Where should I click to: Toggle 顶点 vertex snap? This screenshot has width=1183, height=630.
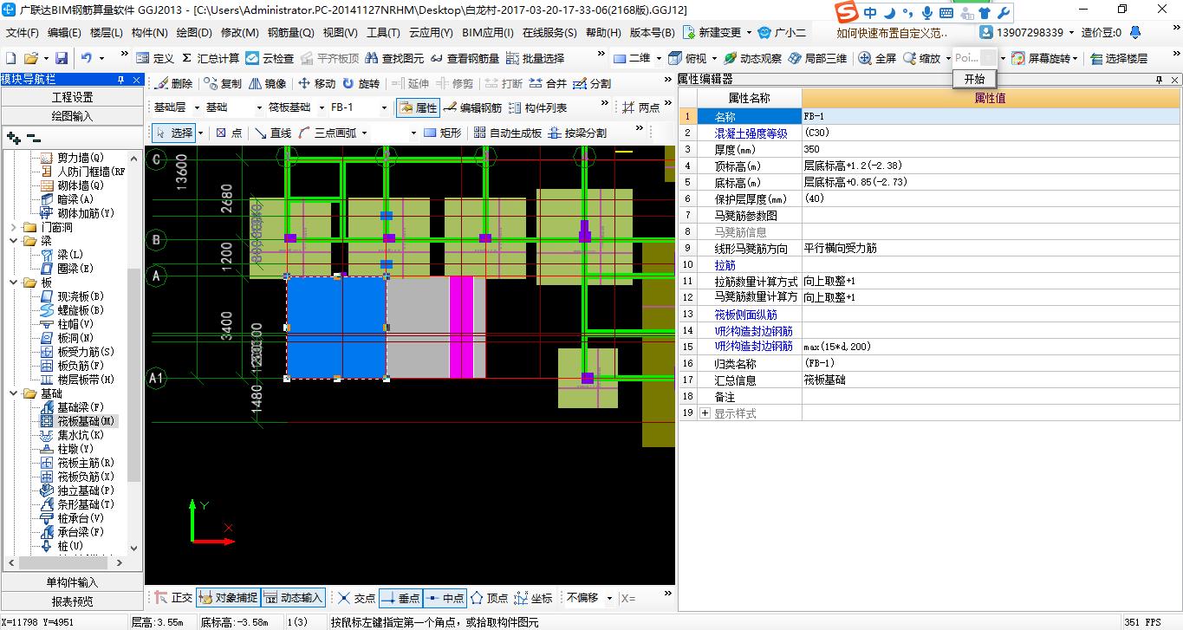(x=489, y=598)
